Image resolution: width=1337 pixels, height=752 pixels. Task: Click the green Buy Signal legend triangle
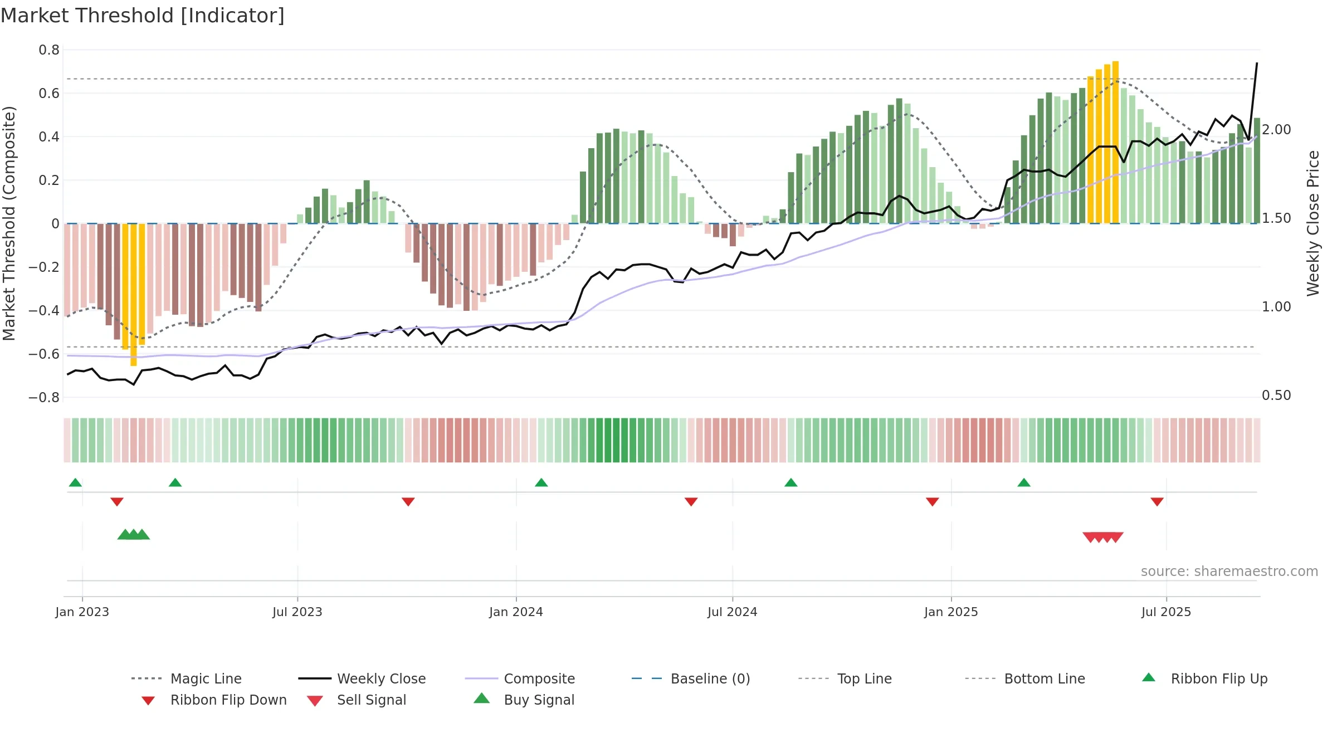pyautogui.click(x=482, y=698)
